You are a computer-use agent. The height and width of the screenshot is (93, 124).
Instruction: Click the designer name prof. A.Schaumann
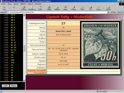click(63, 35)
